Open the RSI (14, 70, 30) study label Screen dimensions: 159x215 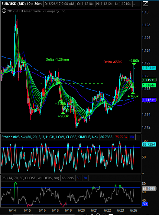point(30,178)
